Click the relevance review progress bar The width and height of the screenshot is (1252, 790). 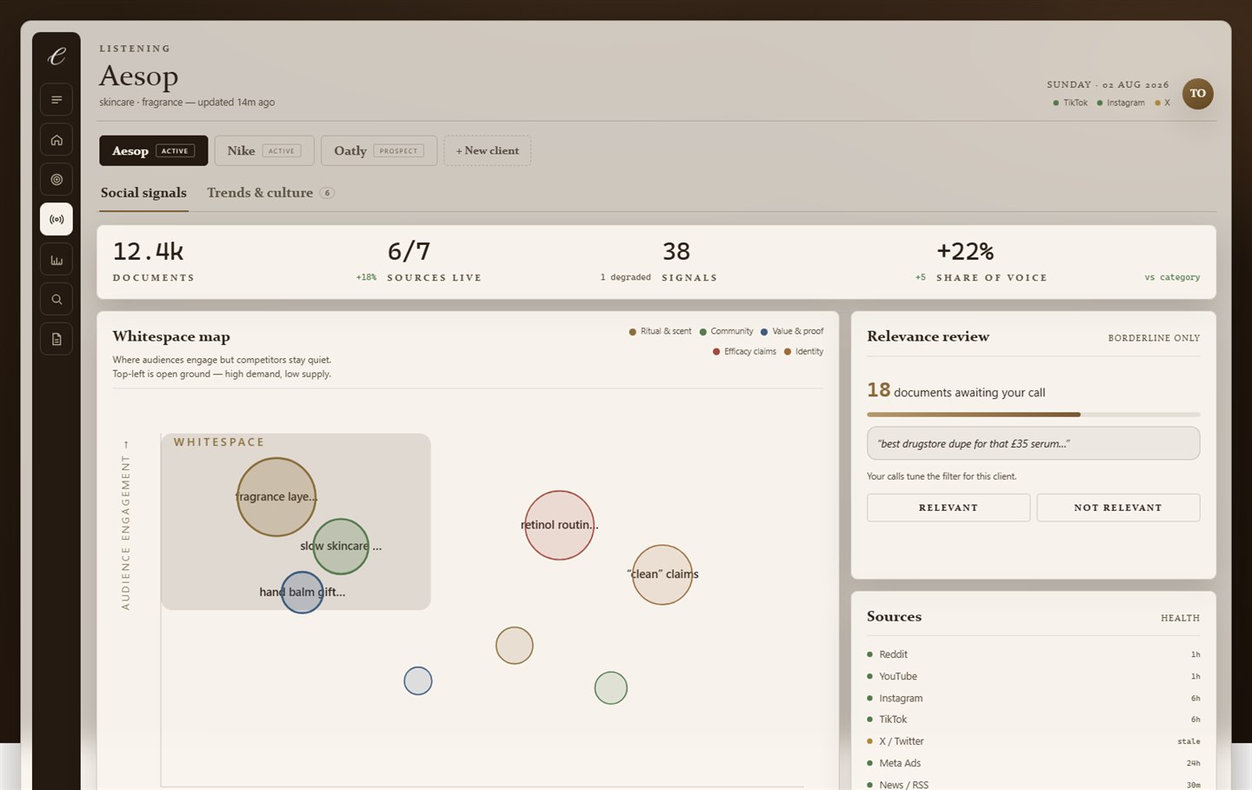[x=1033, y=415]
